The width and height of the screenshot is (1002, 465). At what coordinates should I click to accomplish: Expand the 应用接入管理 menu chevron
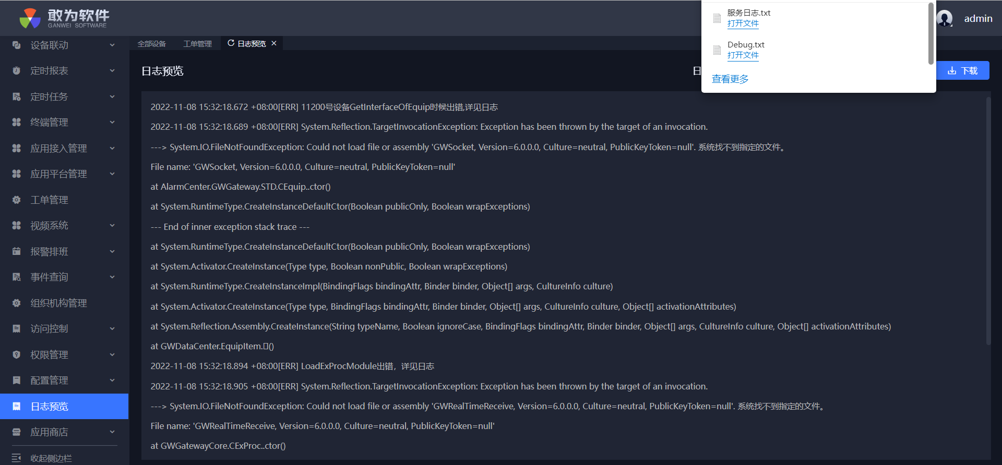pyautogui.click(x=112, y=149)
